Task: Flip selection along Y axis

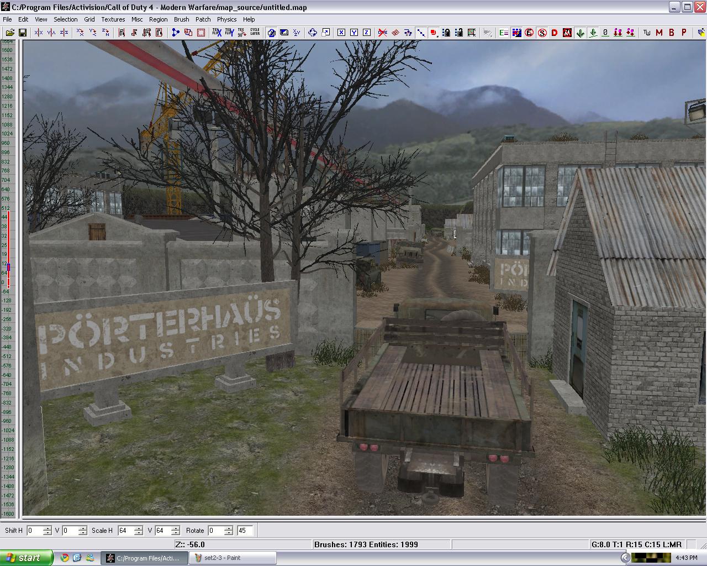Action: (x=51, y=33)
